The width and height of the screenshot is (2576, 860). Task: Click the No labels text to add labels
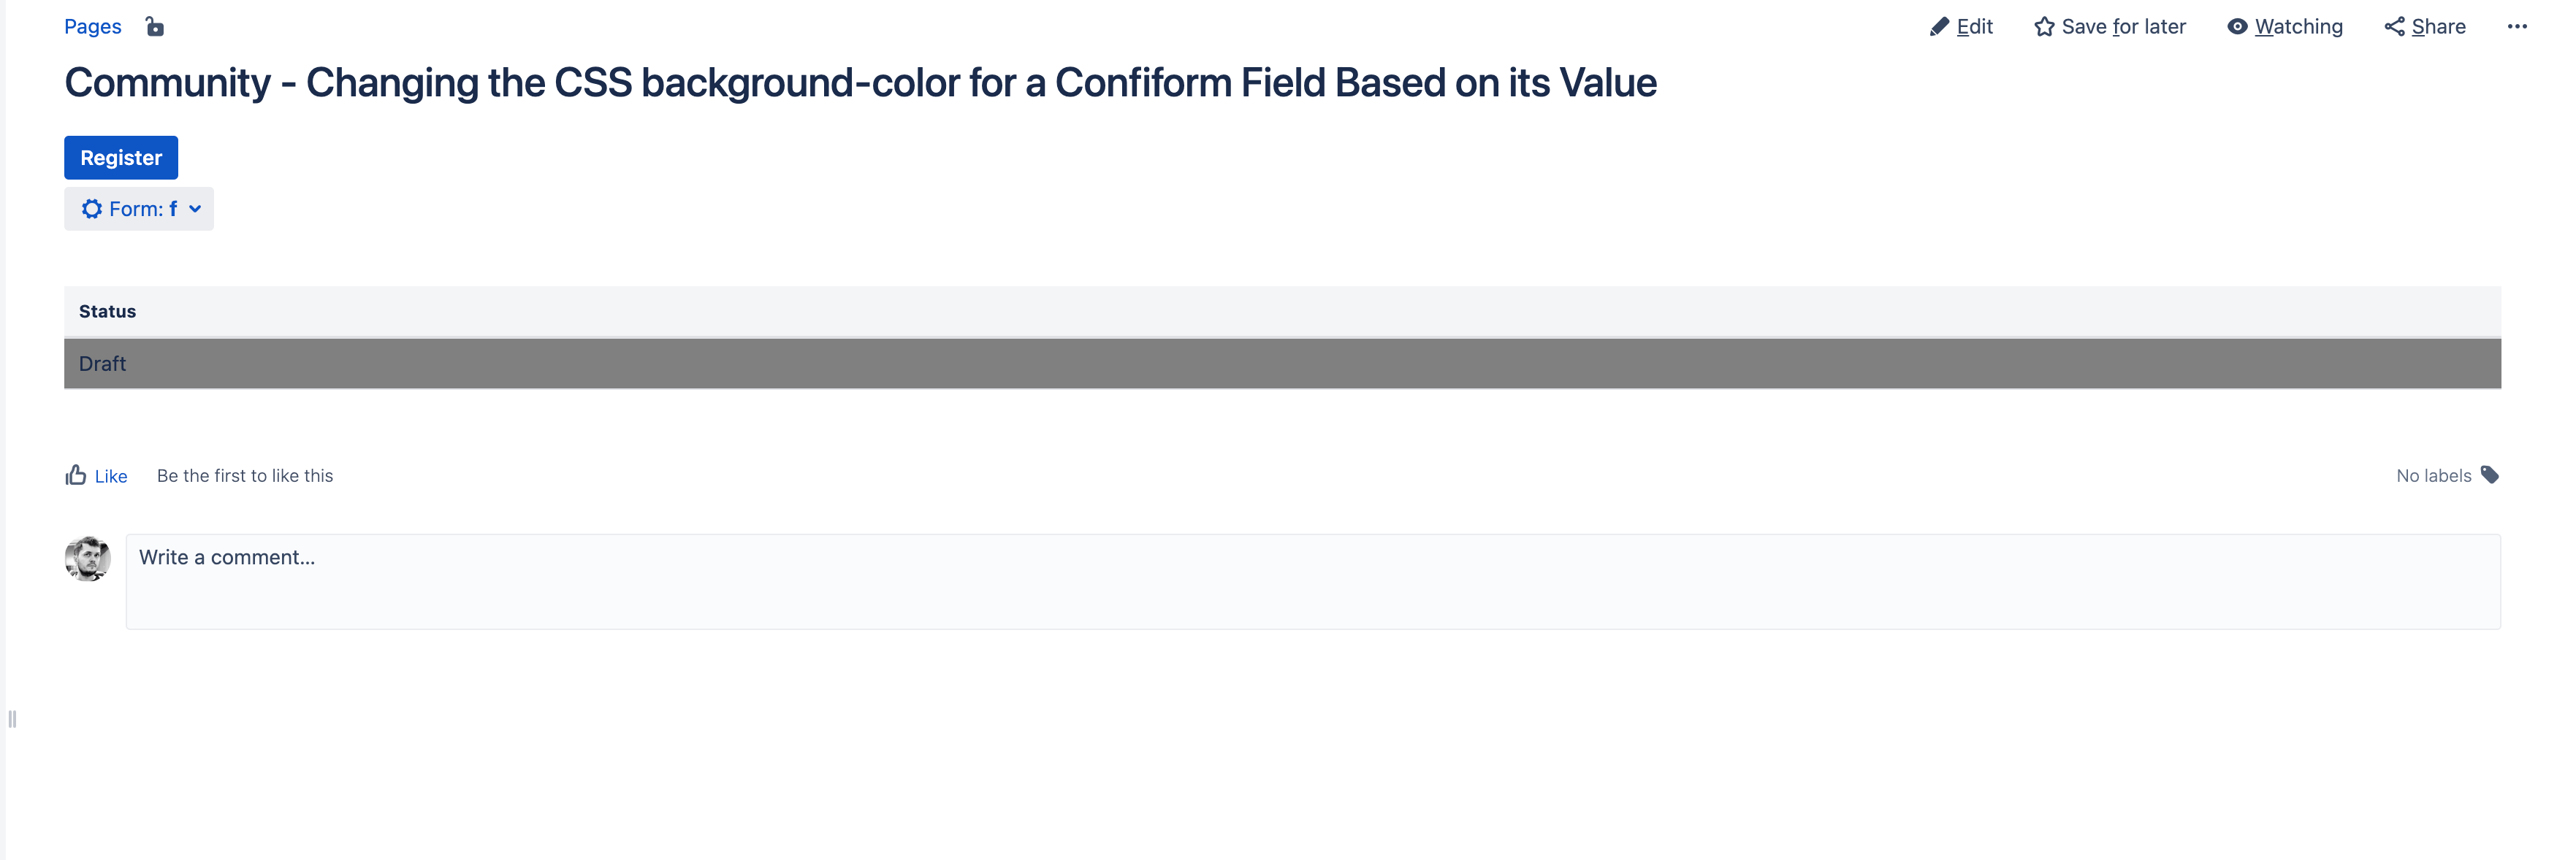[2436, 475]
